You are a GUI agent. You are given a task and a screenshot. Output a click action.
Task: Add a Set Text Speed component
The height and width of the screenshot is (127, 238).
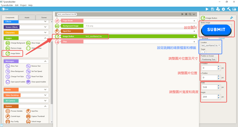(34, 71)
